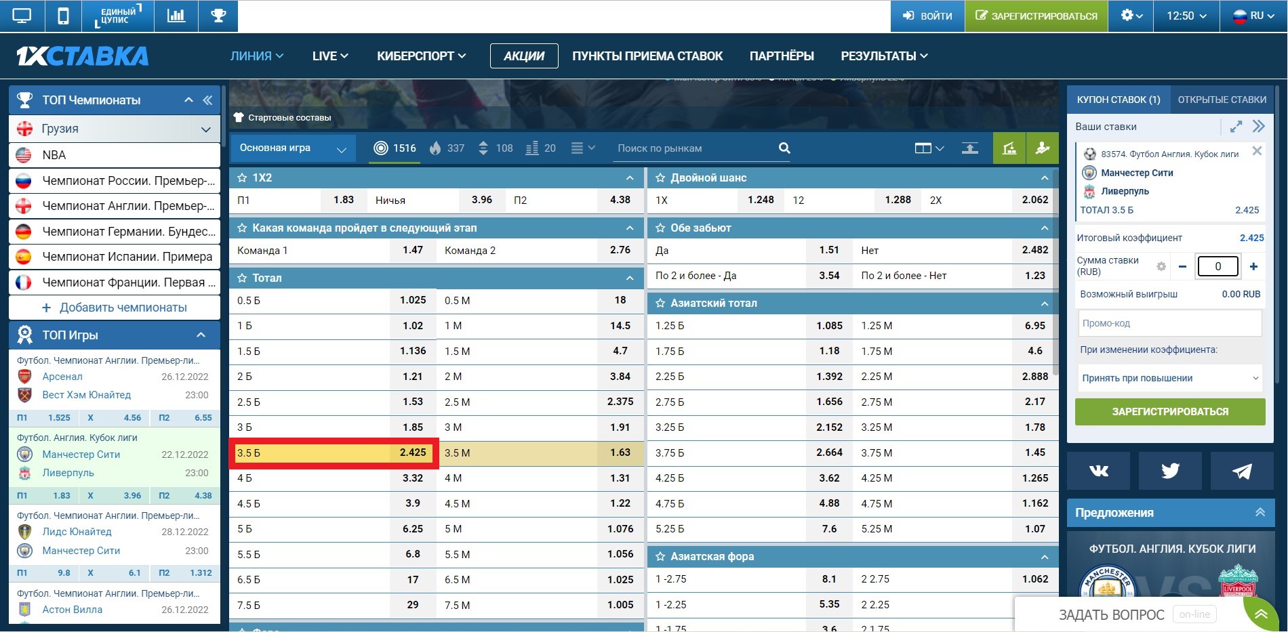Click the ВОЙТИ login button
The height and width of the screenshot is (632, 1288).
click(x=927, y=16)
